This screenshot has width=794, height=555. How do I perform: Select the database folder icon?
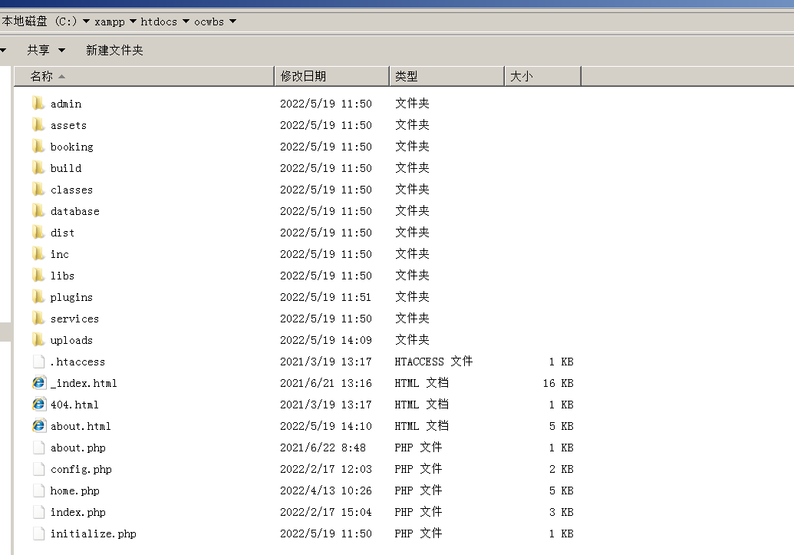[38, 211]
